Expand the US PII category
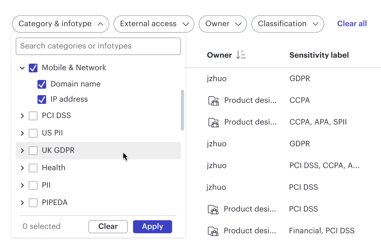 point(22,133)
